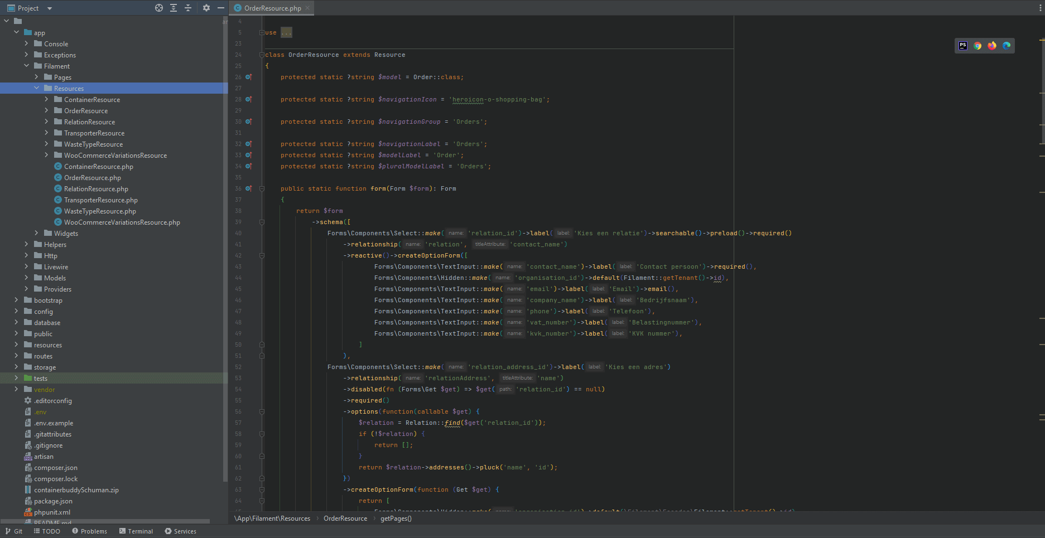This screenshot has height=538, width=1045.
Task: Expand the ContainerResource folder
Action: tap(46, 99)
